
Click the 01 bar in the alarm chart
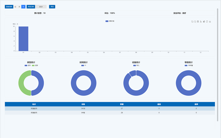tap(23, 39)
